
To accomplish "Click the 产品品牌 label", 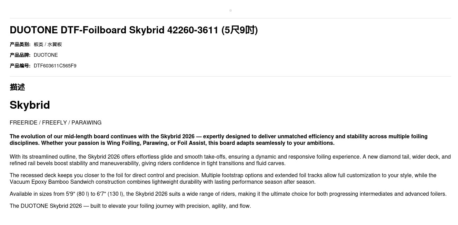I will coord(20,55).
